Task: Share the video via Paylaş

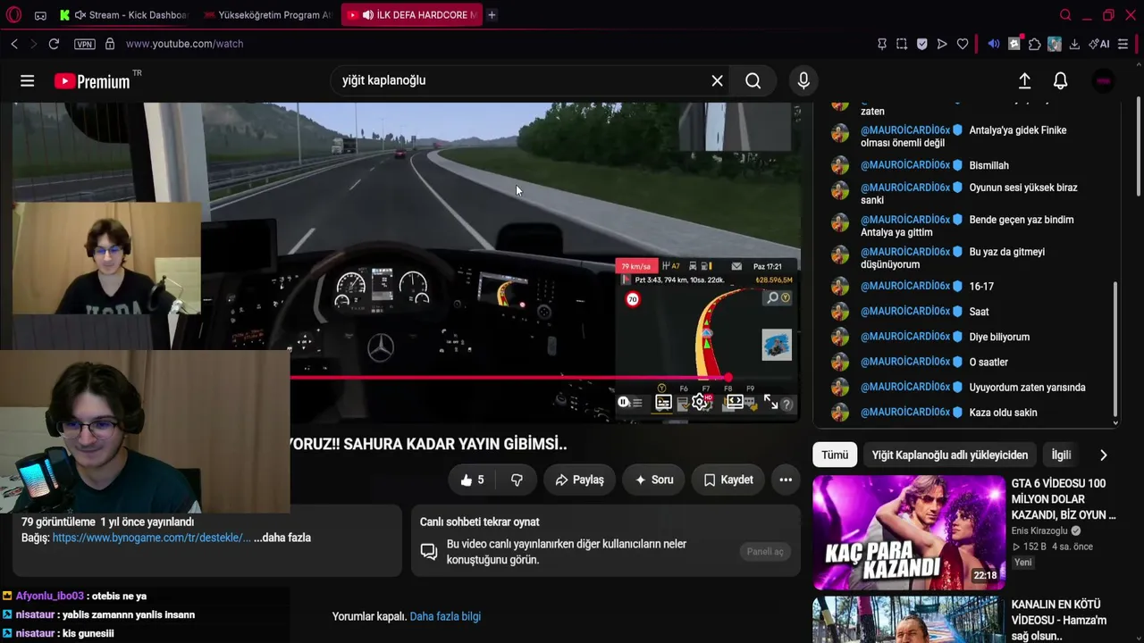Action: 579,480
